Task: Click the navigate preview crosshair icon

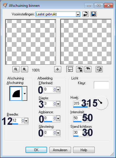Action: coord(57,69)
